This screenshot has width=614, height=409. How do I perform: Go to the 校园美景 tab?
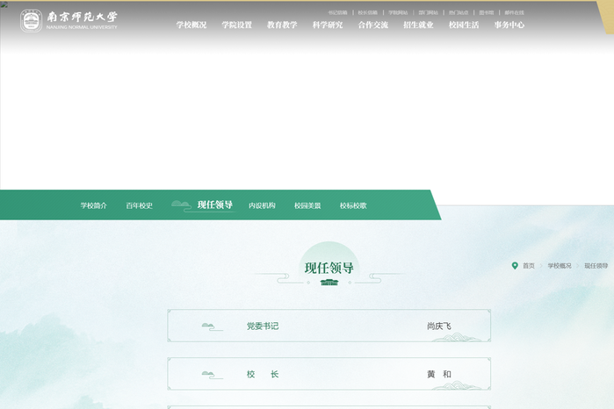(x=307, y=205)
